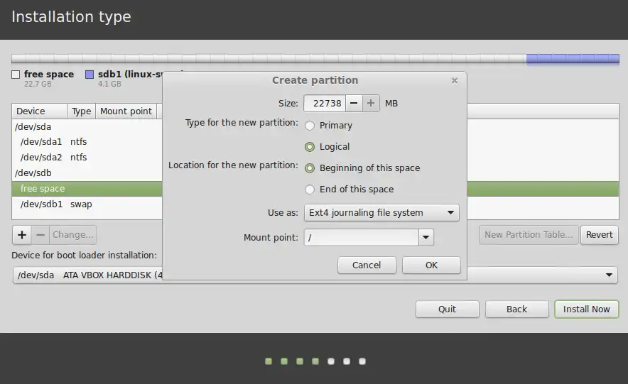
Task: Click the Size value field
Action: [325, 103]
